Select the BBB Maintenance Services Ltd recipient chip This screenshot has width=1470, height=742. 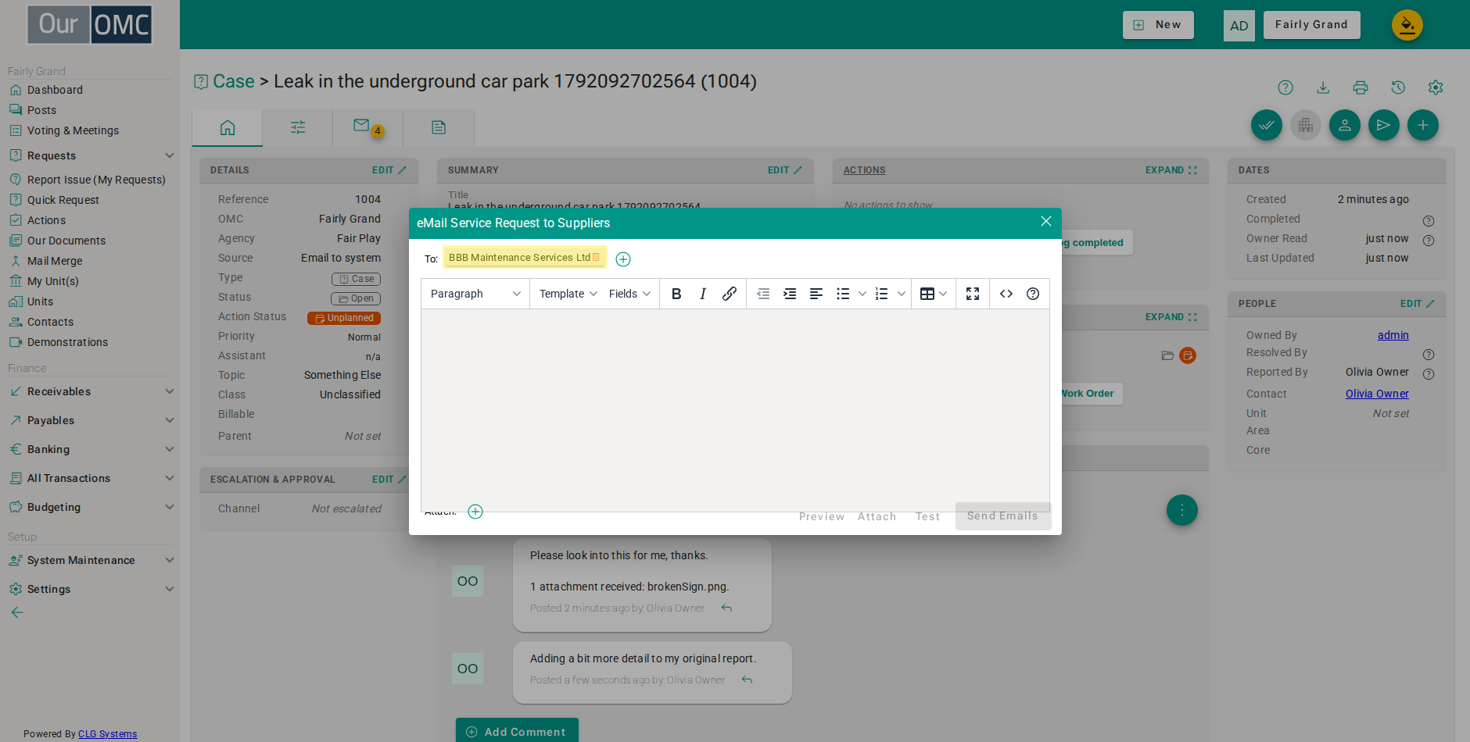point(524,257)
